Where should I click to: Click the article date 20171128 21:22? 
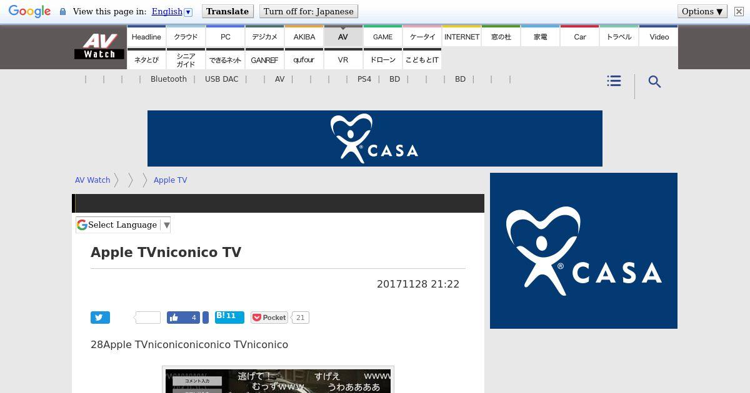[418, 284]
